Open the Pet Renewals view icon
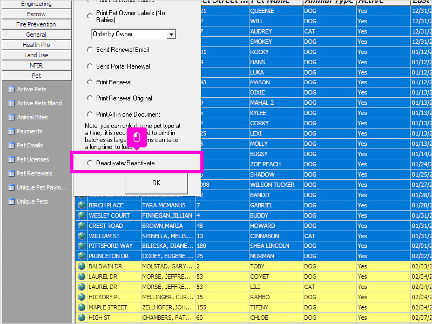 pos(11,173)
